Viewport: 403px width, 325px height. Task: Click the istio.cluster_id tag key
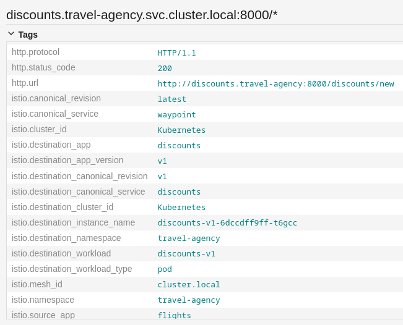[x=39, y=129]
